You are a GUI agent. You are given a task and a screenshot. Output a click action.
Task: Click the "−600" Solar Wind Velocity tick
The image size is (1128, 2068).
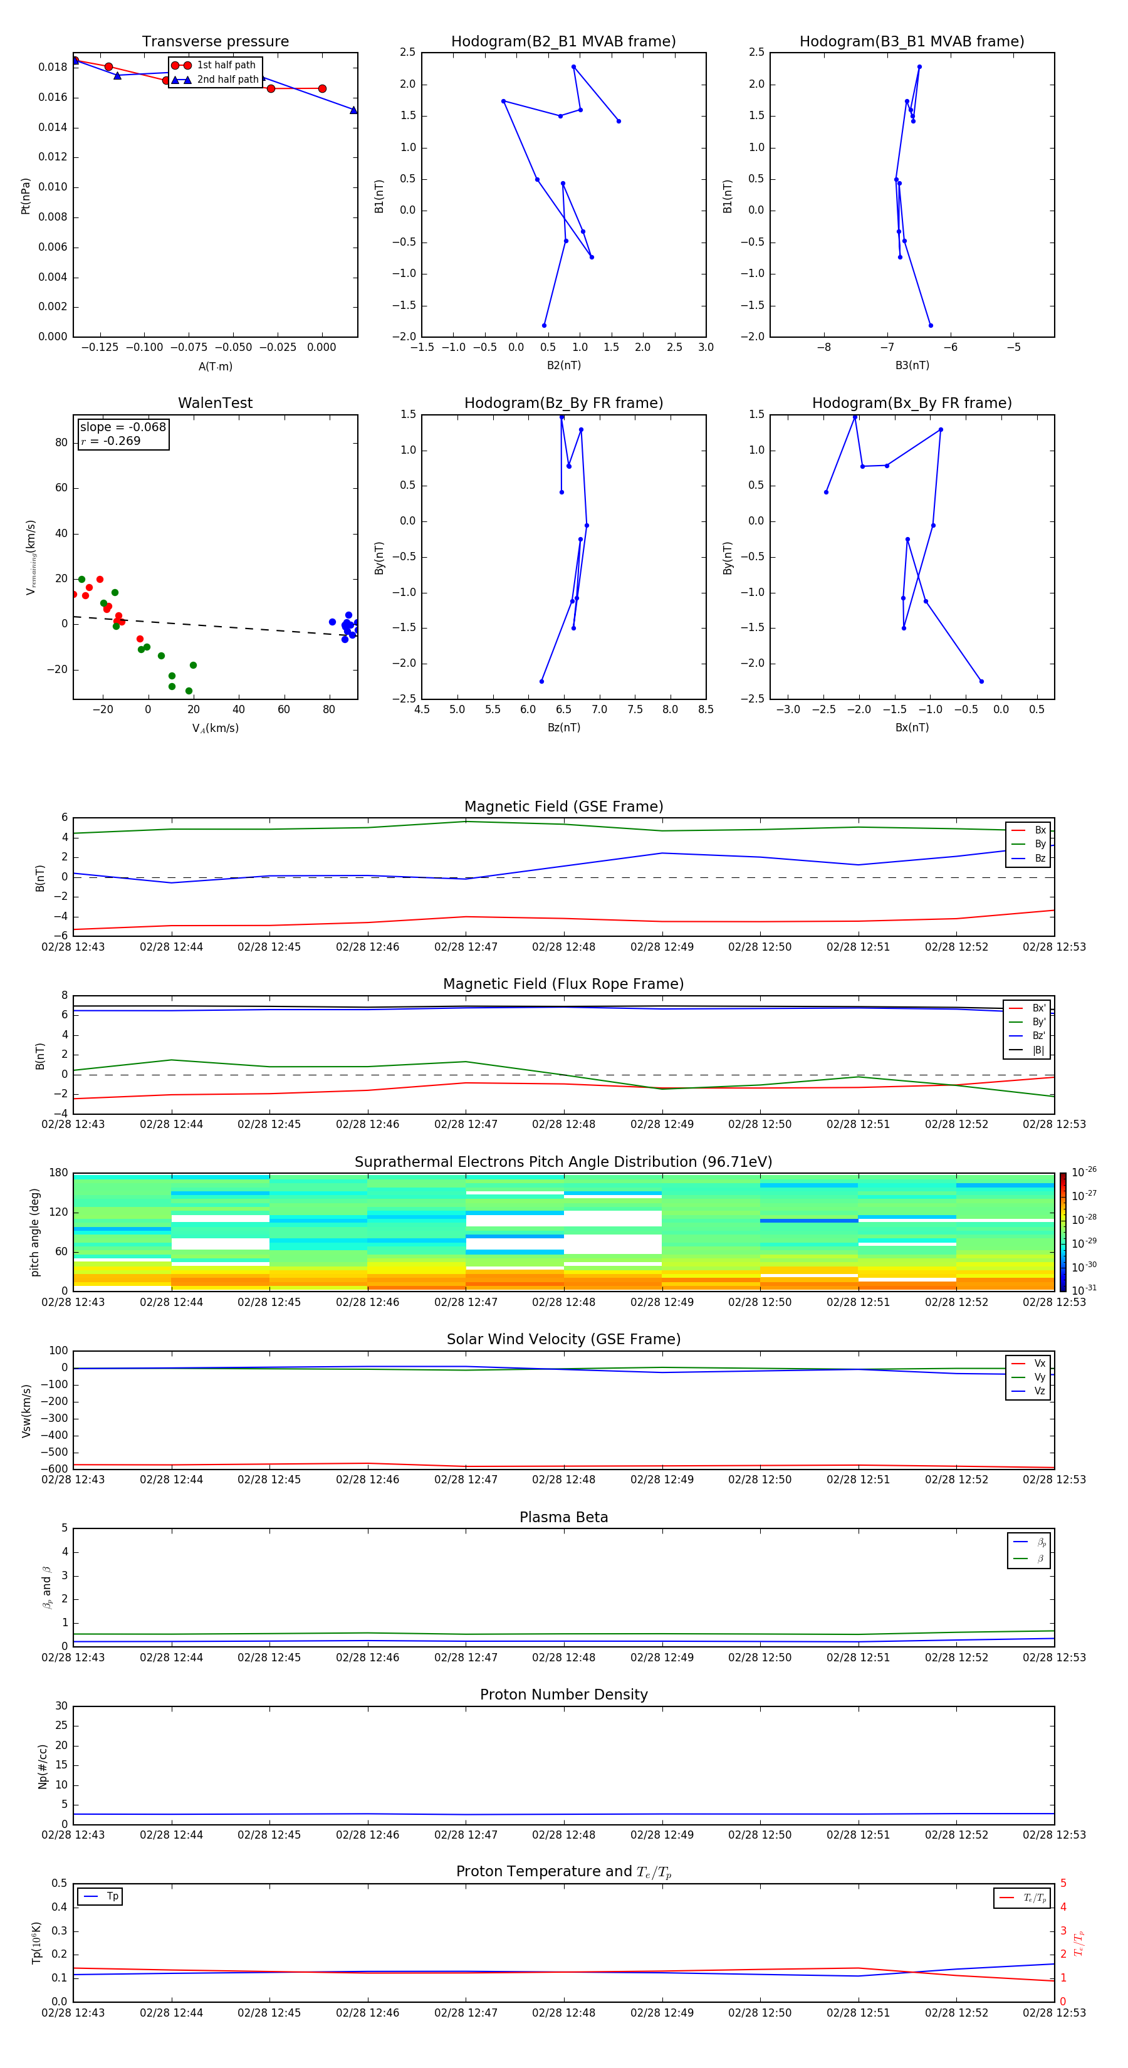[54, 1469]
